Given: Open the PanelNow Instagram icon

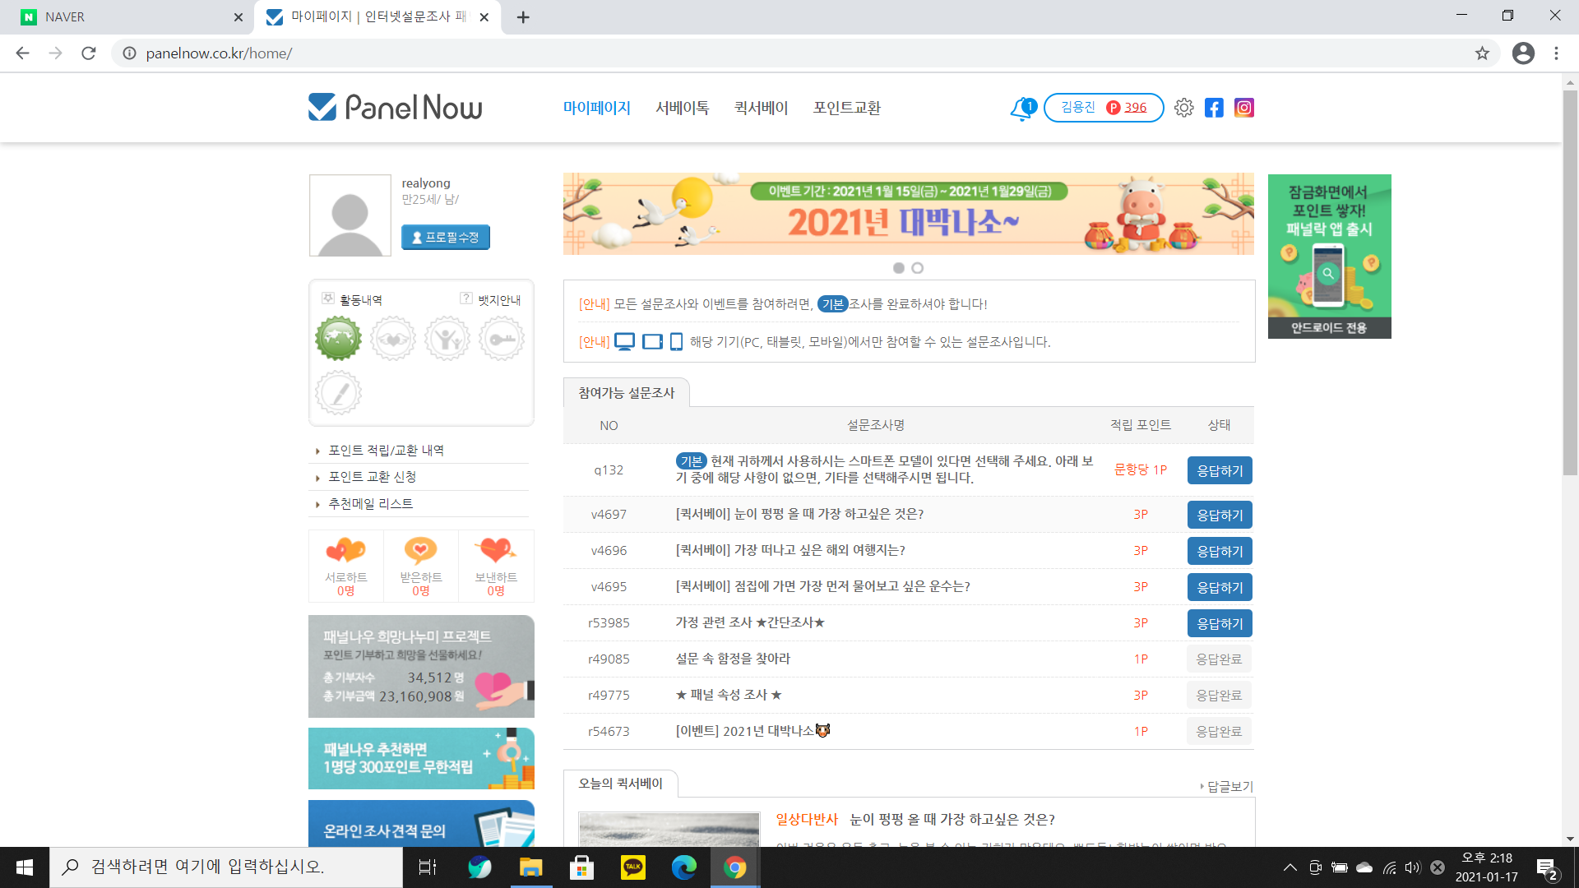Looking at the screenshot, I should click(1243, 108).
